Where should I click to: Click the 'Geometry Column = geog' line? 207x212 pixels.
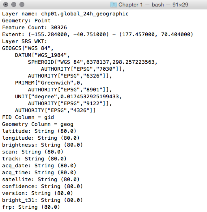[38, 124]
